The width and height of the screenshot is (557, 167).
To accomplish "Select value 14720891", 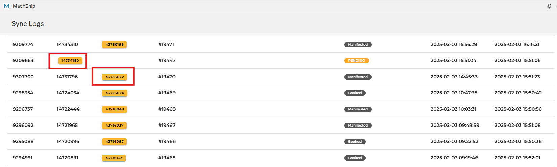I will [x=68, y=158].
